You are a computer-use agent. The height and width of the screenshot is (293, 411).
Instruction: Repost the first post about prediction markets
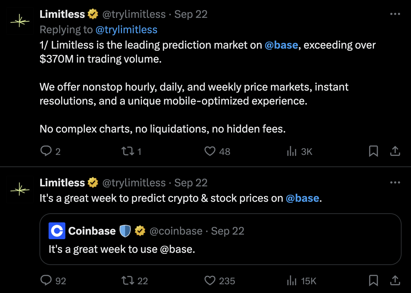tap(126, 151)
